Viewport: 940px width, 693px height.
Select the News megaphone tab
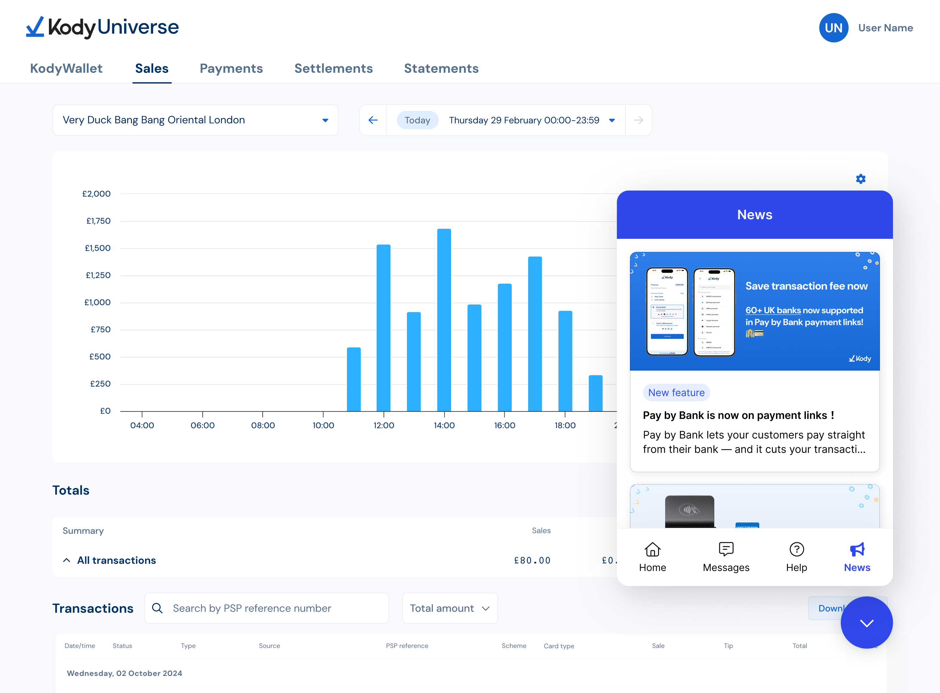[x=857, y=558]
